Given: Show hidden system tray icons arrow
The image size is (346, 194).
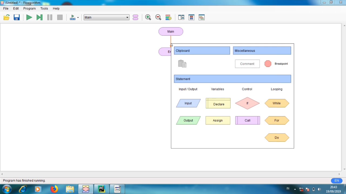Looking at the screenshot, I should (295, 189).
